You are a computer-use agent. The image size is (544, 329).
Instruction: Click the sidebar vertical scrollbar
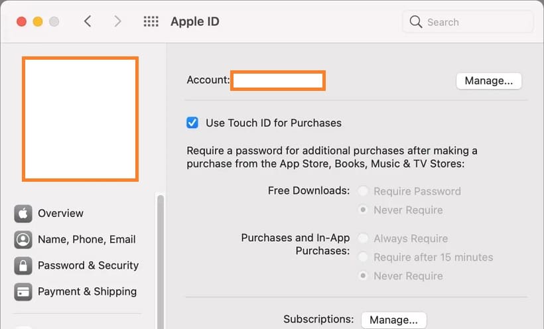[x=161, y=259]
